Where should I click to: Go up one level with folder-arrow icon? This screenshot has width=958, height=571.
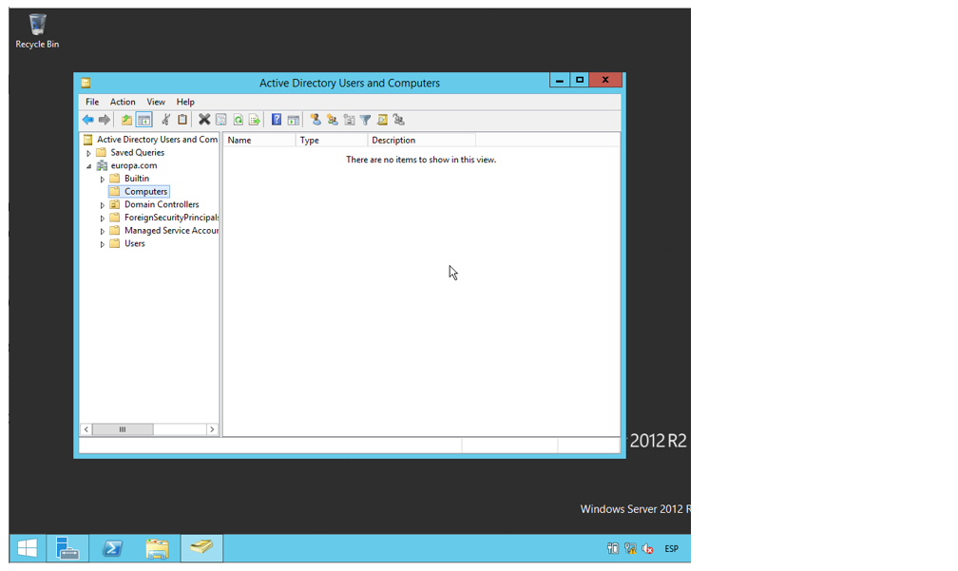pos(126,120)
